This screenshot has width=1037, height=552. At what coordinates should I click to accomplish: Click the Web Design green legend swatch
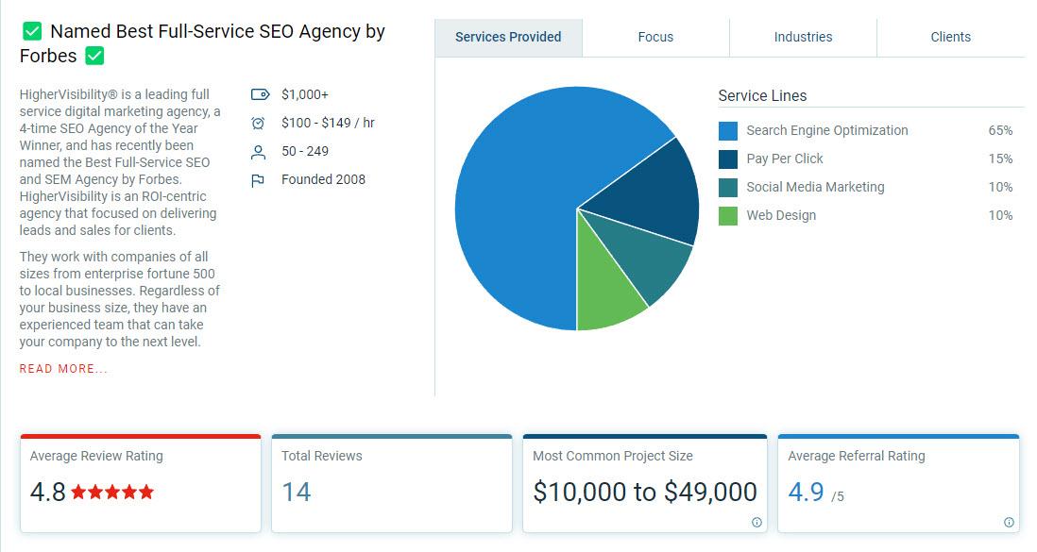tap(728, 216)
